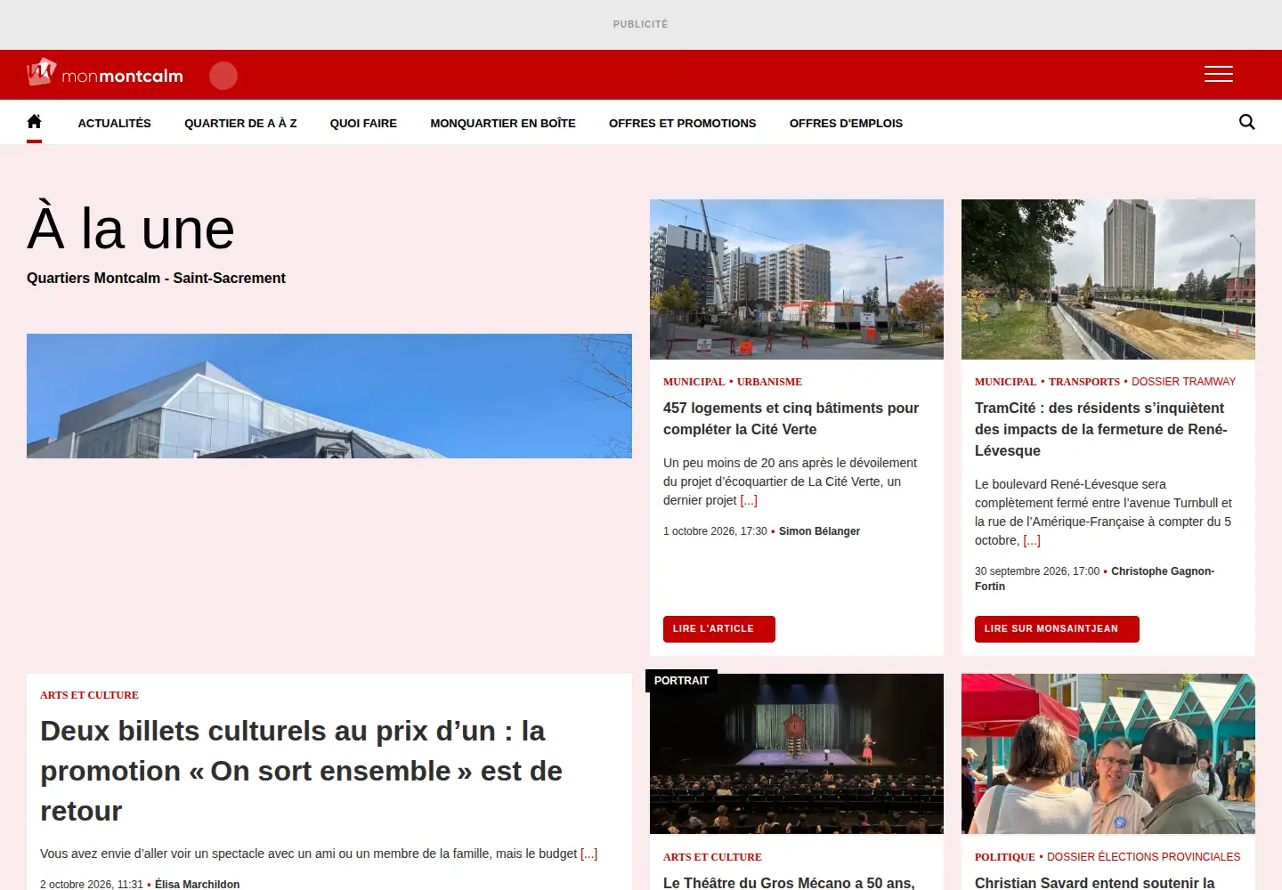Open the TramCité residents article headline
Screen dimensions: 1282x890
click(1101, 429)
